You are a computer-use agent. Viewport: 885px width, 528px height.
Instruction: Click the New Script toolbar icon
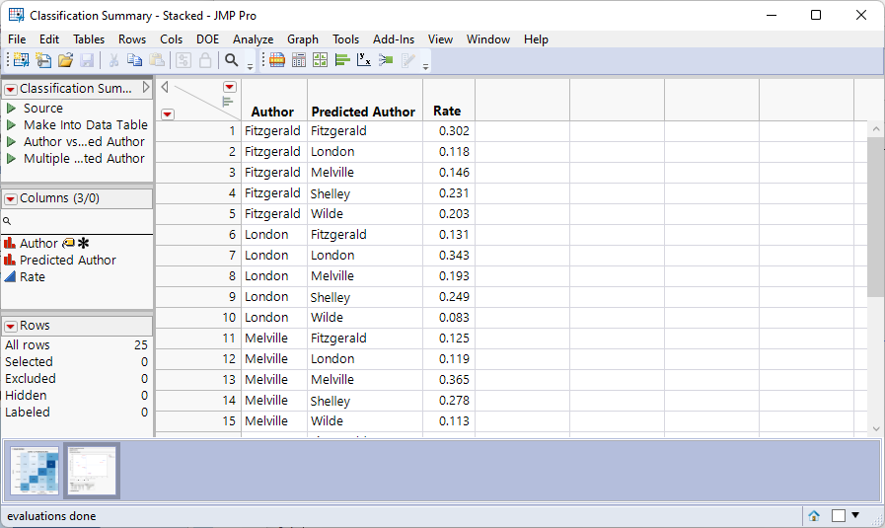(x=43, y=60)
